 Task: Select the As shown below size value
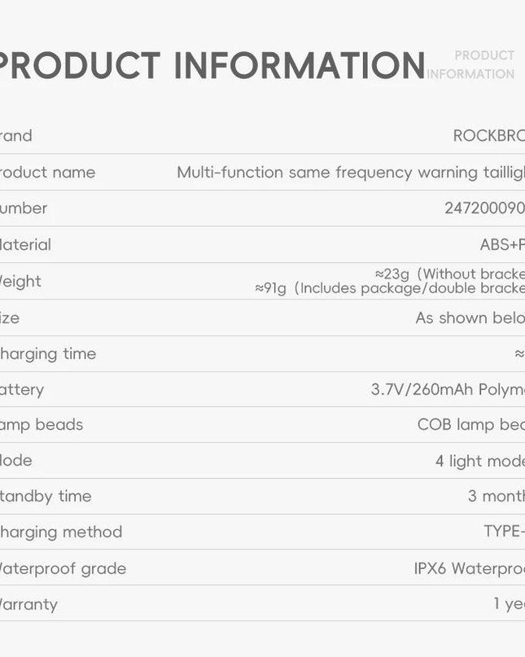470,318
